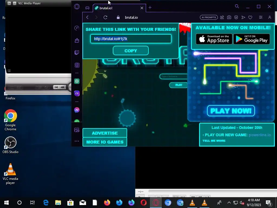Add page to bookmarks with heart icon

(250, 17)
